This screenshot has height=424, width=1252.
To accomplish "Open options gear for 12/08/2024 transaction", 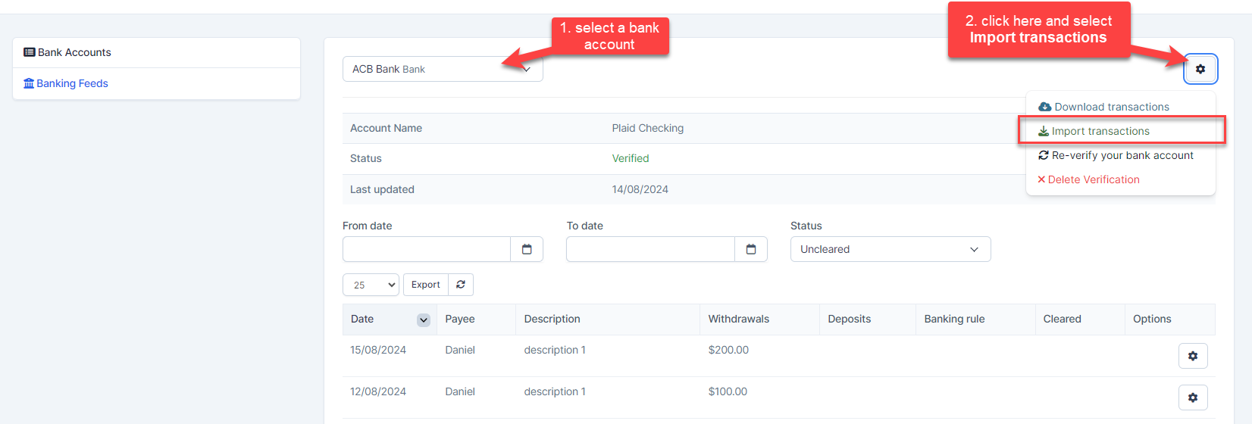I will point(1193,397).
